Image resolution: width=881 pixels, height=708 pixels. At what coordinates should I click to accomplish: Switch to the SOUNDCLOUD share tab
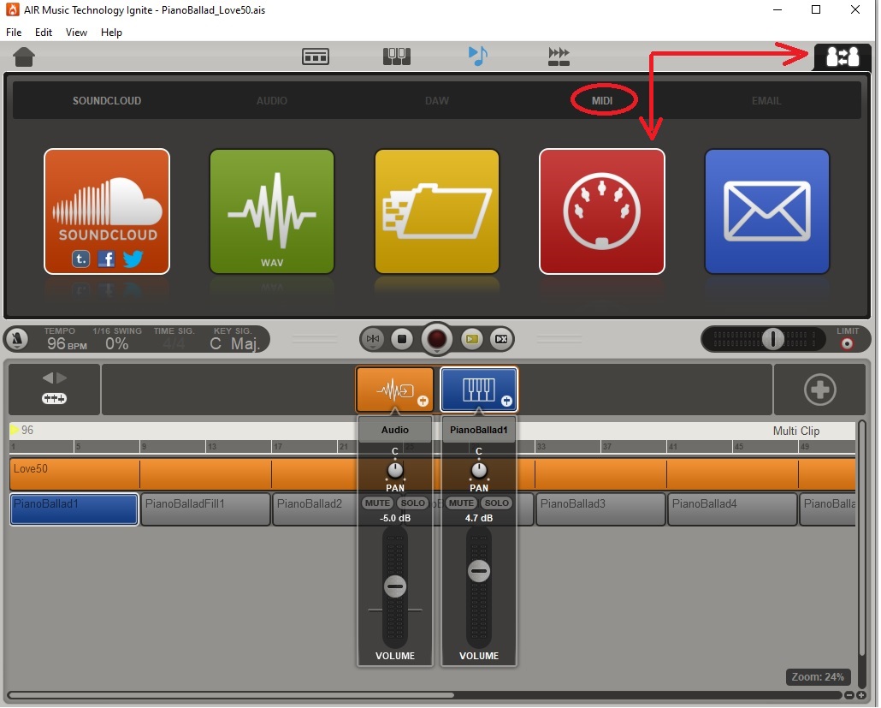107,101
